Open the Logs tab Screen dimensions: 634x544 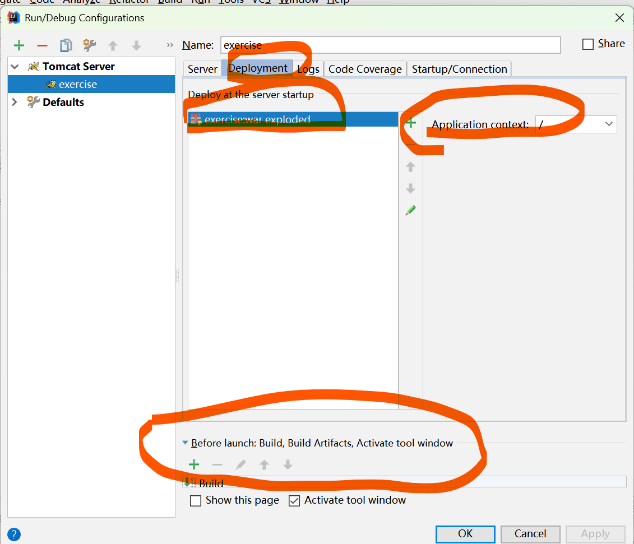[x=308, y=69]
